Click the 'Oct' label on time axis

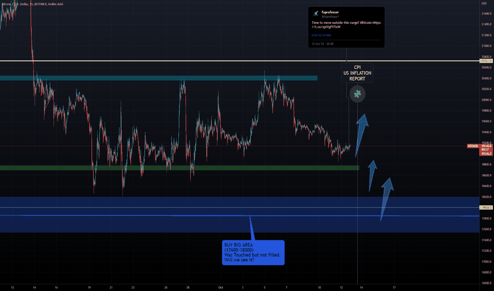220,287
